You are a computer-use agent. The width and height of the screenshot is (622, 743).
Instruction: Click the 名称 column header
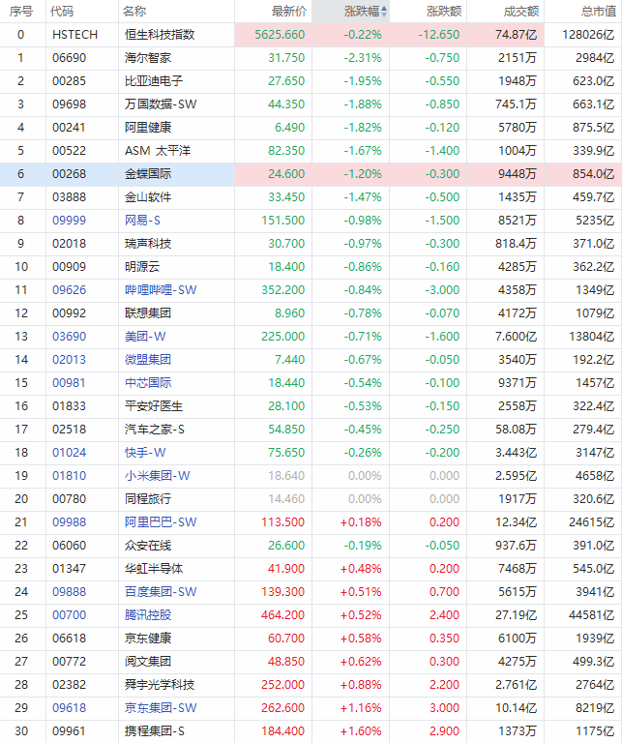[x=134, y=12]
